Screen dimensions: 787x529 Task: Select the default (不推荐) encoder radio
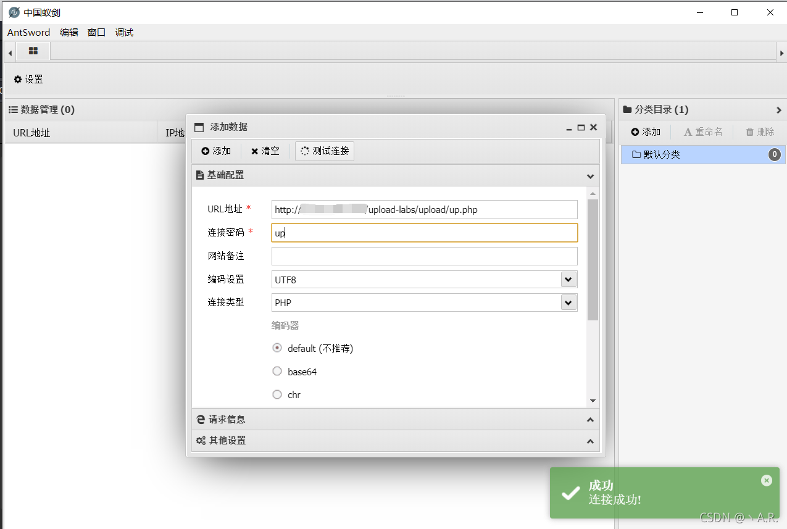pos(277,348)
